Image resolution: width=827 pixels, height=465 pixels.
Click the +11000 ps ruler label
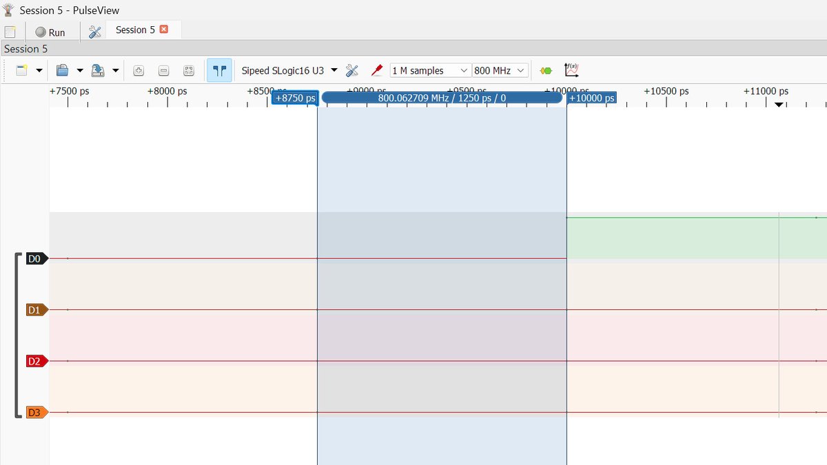(766, 91)
